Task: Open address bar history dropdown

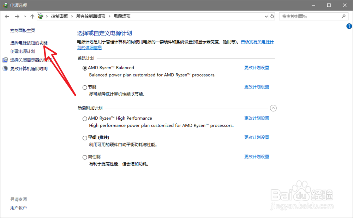Action: coord(266,17)
